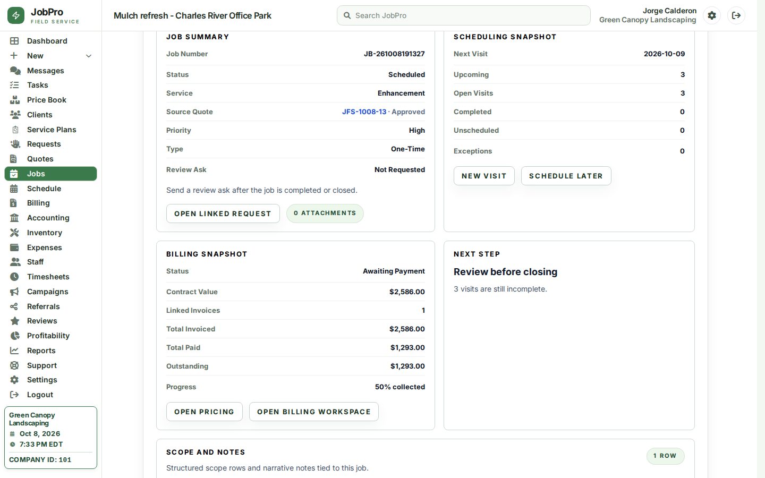Click the Price Book icon
This screenshot has width=765, height=478.
click(x=14, y=100)
